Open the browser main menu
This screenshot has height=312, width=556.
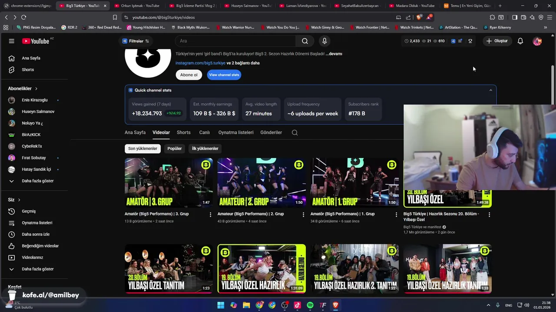[550, 17]
